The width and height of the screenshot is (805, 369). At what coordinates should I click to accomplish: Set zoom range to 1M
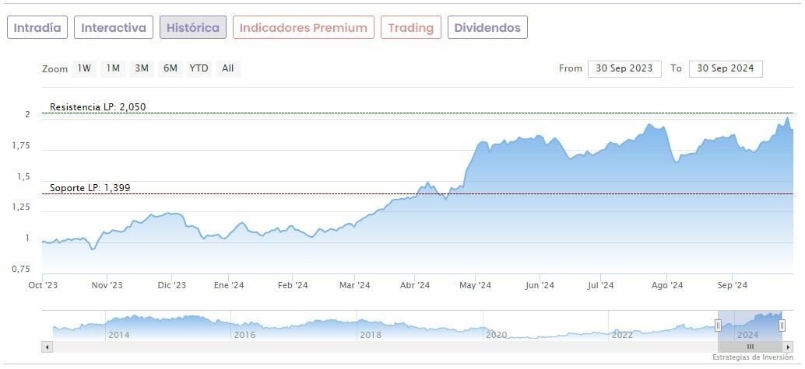click(113, 68)
